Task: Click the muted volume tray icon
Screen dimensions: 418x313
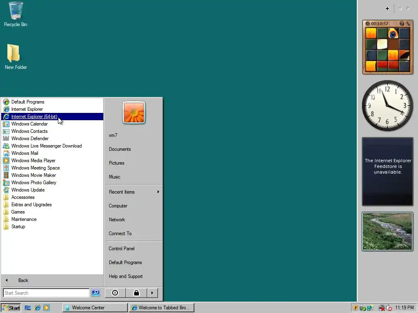Action: tap(389, 308)
